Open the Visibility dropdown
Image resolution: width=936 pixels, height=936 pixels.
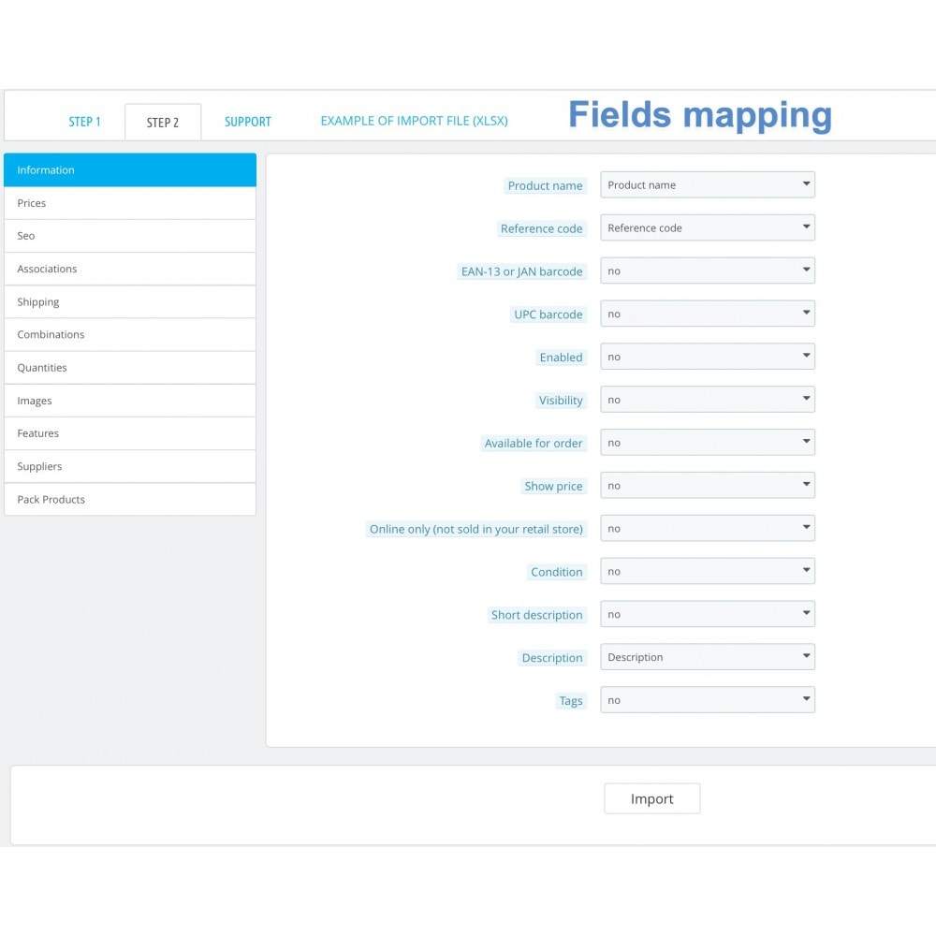coord(708,400)
